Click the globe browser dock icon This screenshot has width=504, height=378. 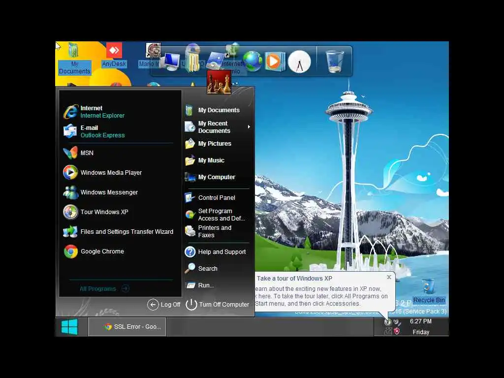tap(252, 61)
